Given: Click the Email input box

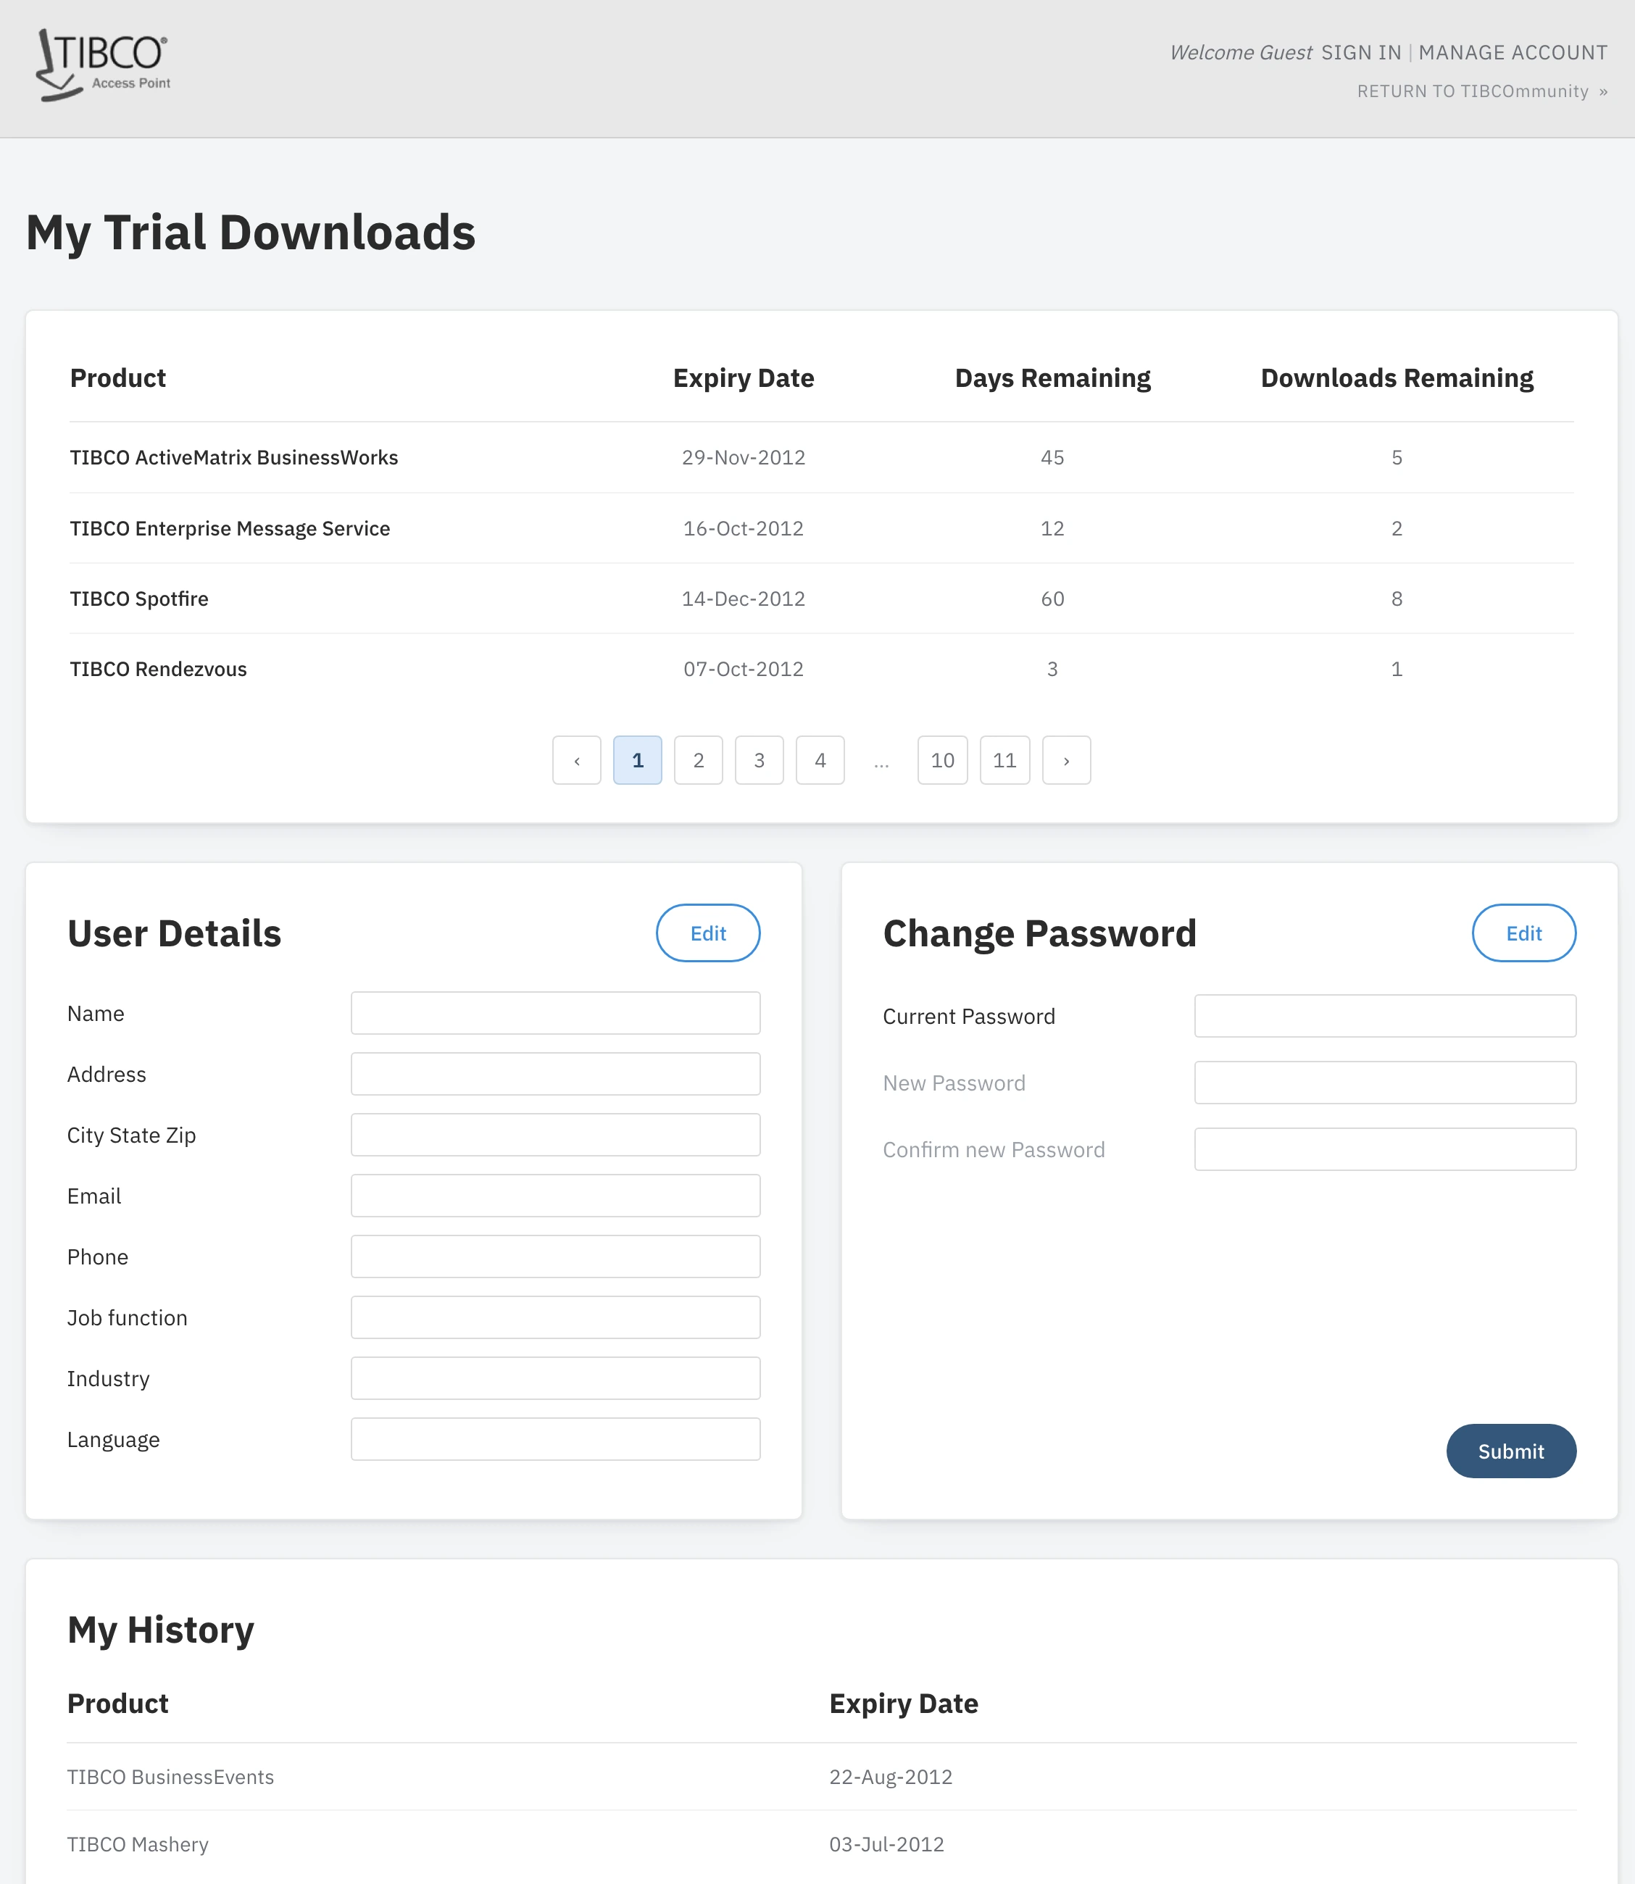Looking at the screenshot, I should tap(556, 1196).
